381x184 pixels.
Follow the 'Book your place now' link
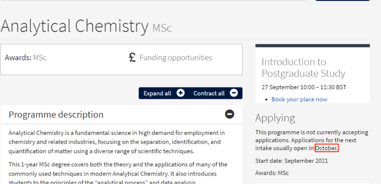coord(299,99)
